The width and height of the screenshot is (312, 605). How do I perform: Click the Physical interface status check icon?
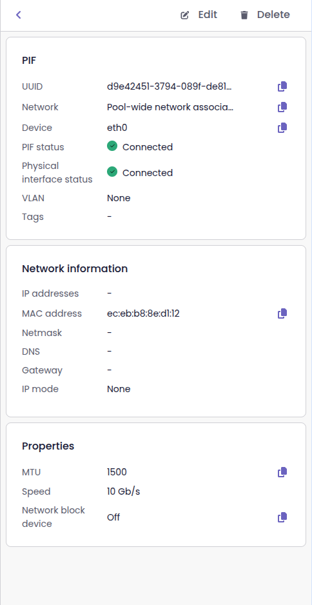pyautogui.click(x=112, y=172)
